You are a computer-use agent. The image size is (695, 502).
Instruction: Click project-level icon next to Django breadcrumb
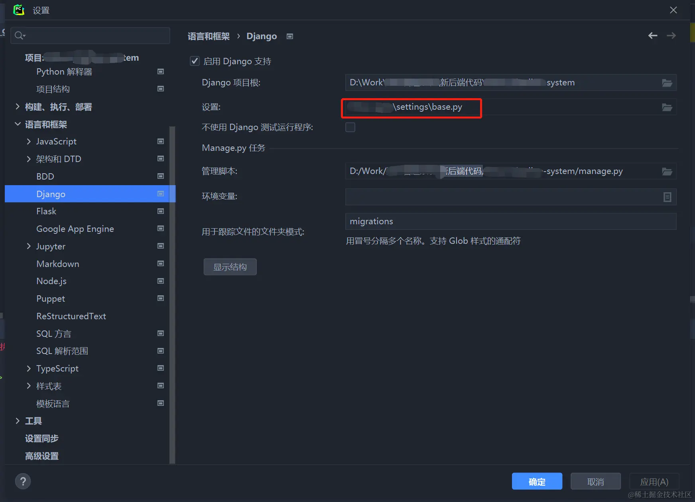(x=290, y=36)
